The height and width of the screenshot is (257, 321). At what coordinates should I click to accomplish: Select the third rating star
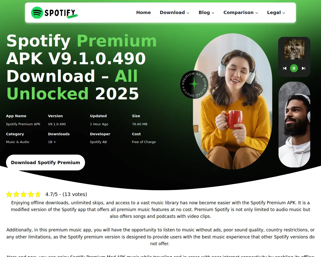[24, 194]
